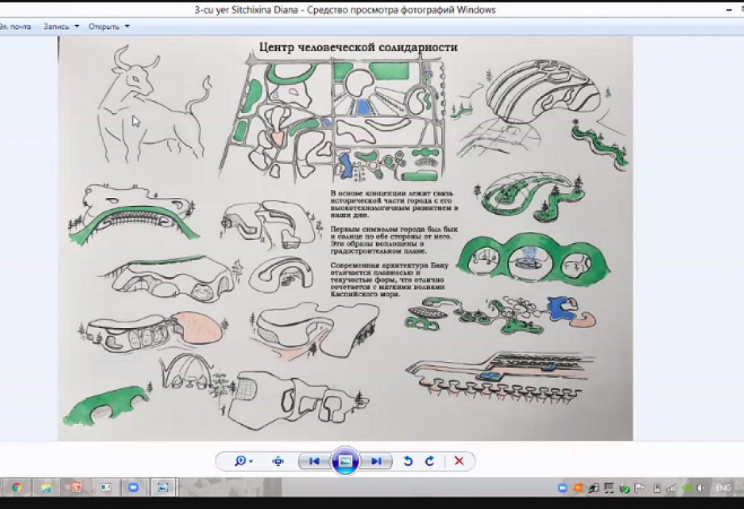
Task: Select the Photo Viewer taskbar button
Action: (163, 487)
